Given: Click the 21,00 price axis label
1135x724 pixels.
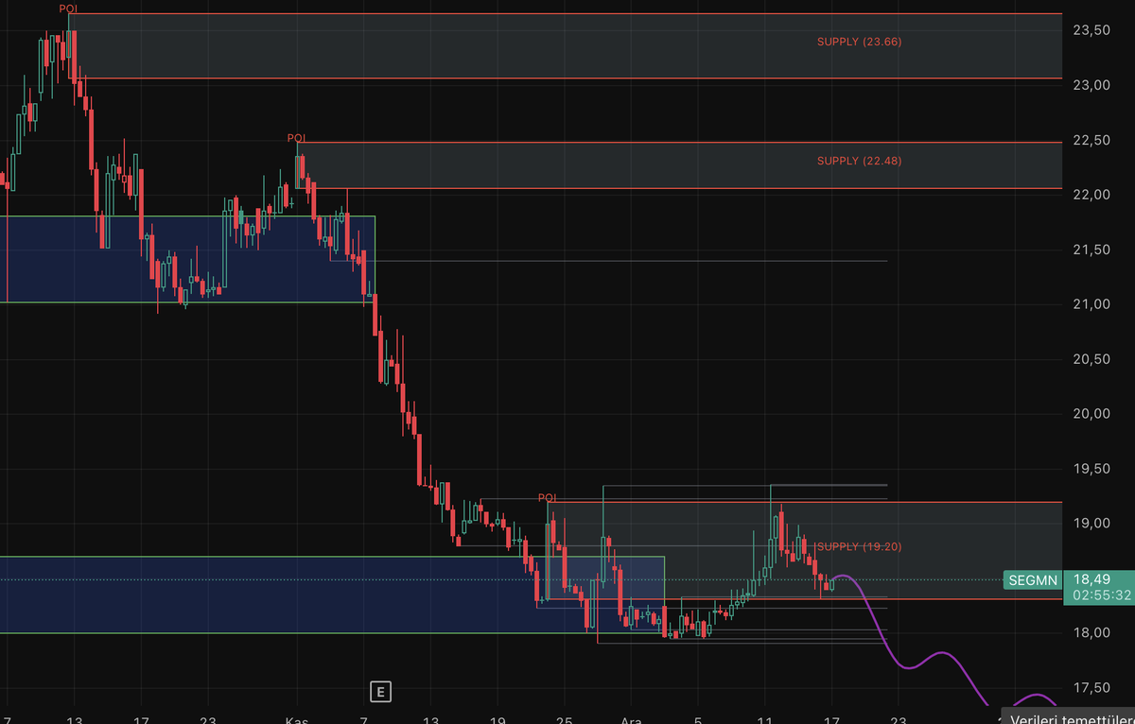Looking at the screenshot, I should [1091, 304].
